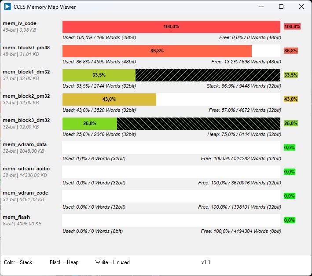Viewport: 312px width, 276px height.
Task: Click the red 100,0% badge for mem_iv_code
Action: pyautogui.click(x=292, y=27)
